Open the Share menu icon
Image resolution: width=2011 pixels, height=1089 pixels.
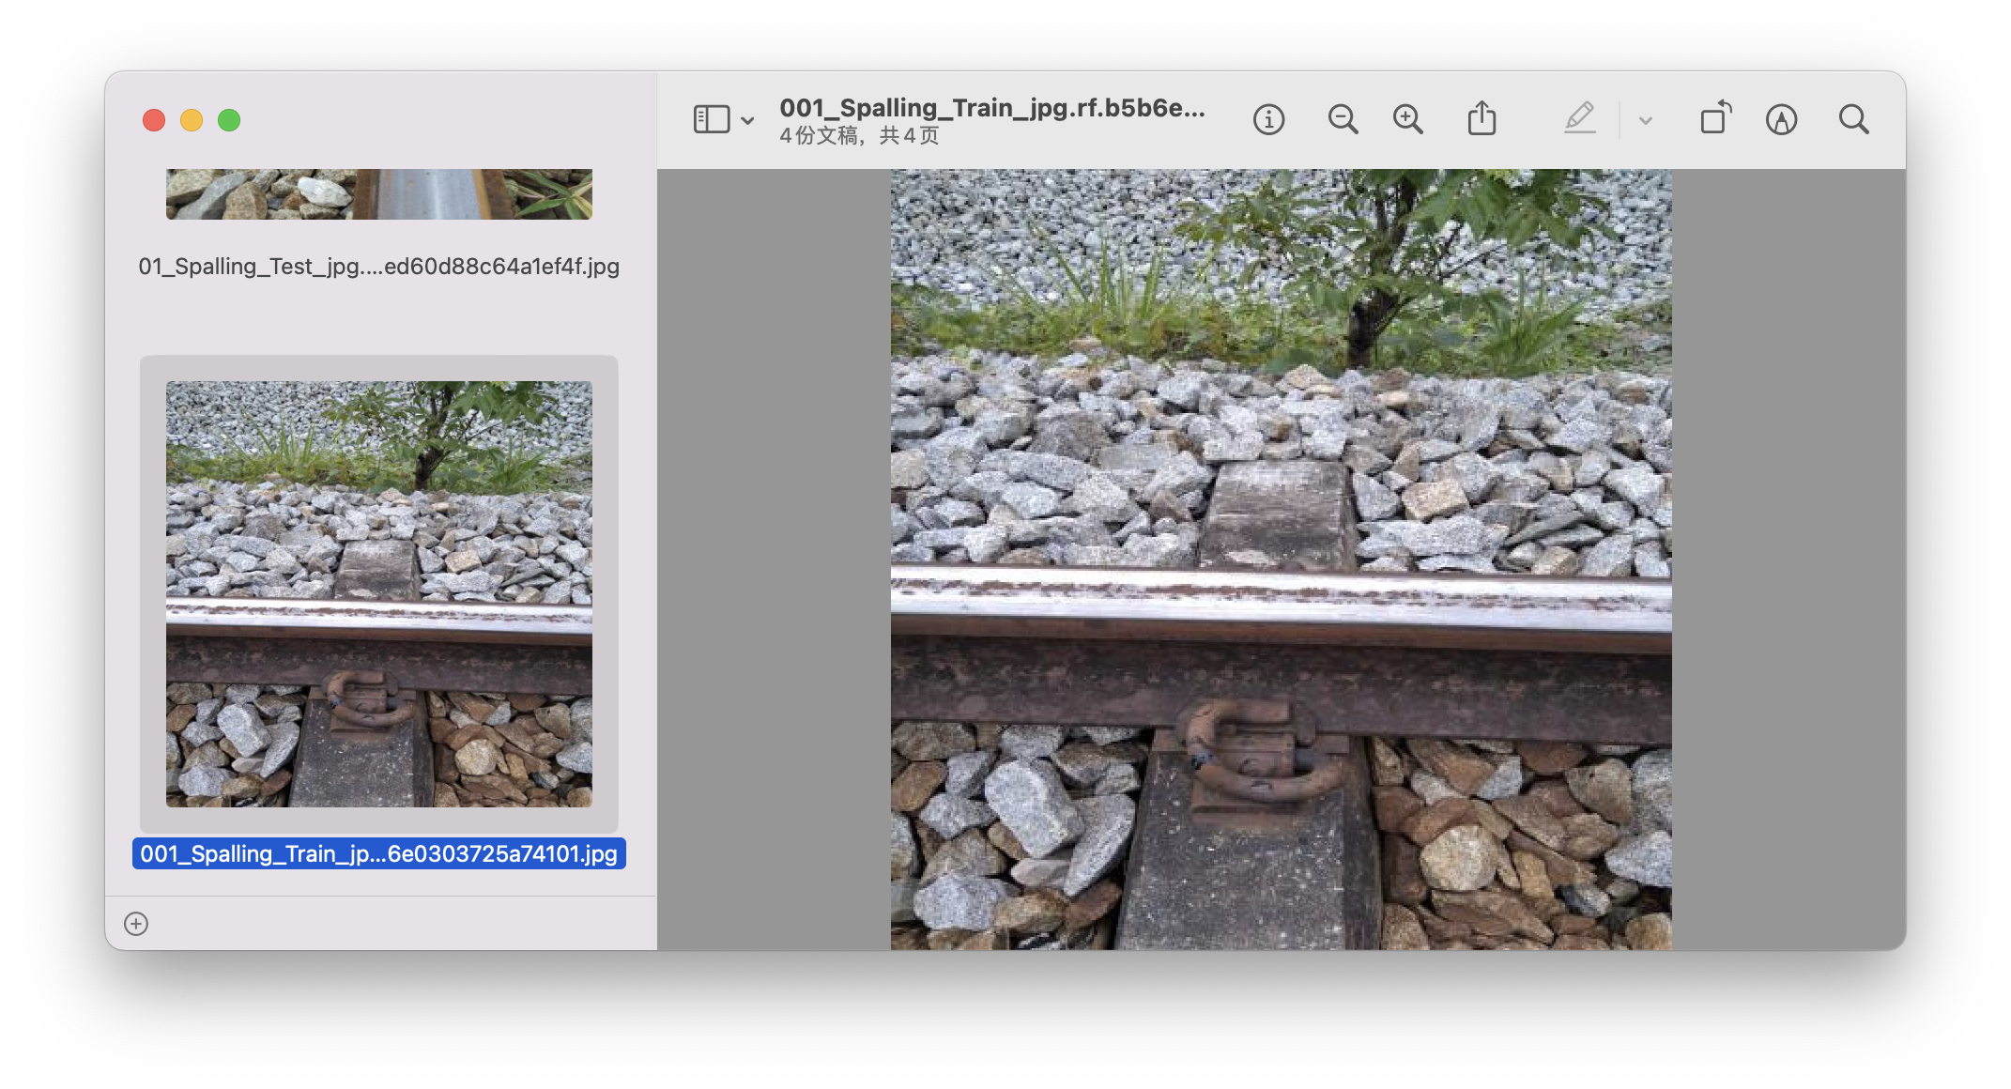(1481, 118)
